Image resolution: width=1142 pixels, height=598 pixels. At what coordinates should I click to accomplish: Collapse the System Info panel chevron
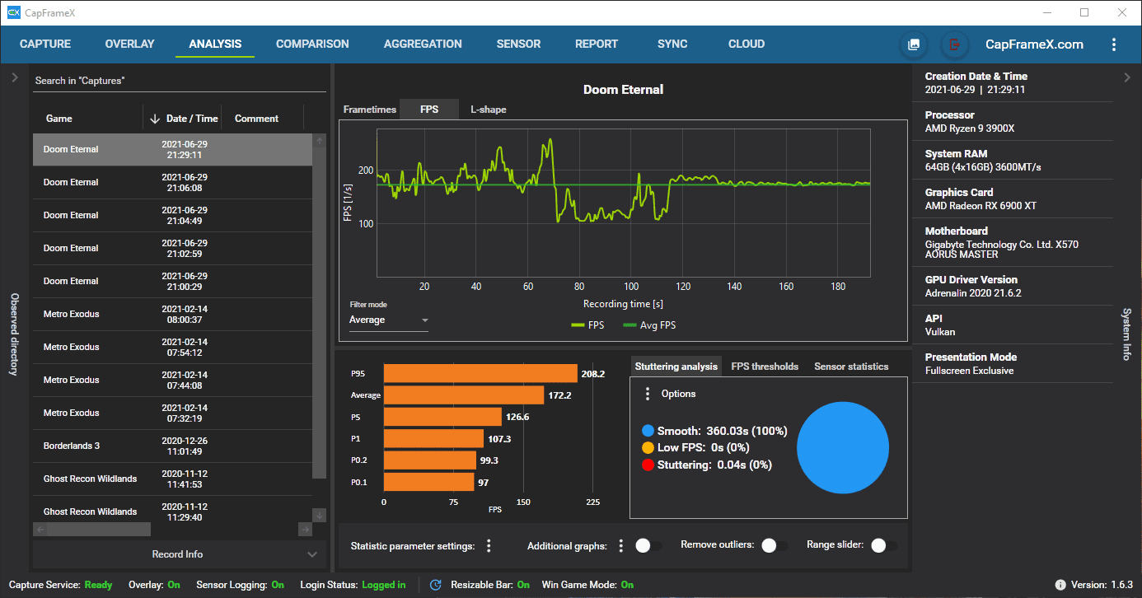[1127, 77]
